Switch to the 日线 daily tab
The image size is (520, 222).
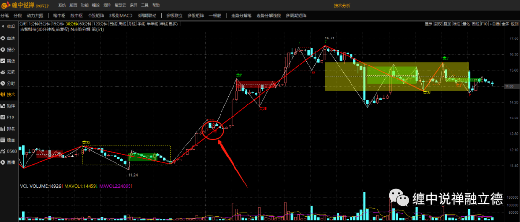pyautogui.click(x=114, y=24)
